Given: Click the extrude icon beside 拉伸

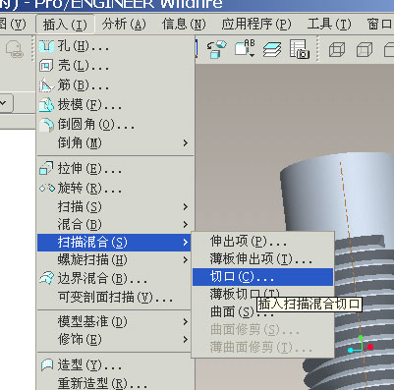Looking at the screenshot, I should 46,168.
